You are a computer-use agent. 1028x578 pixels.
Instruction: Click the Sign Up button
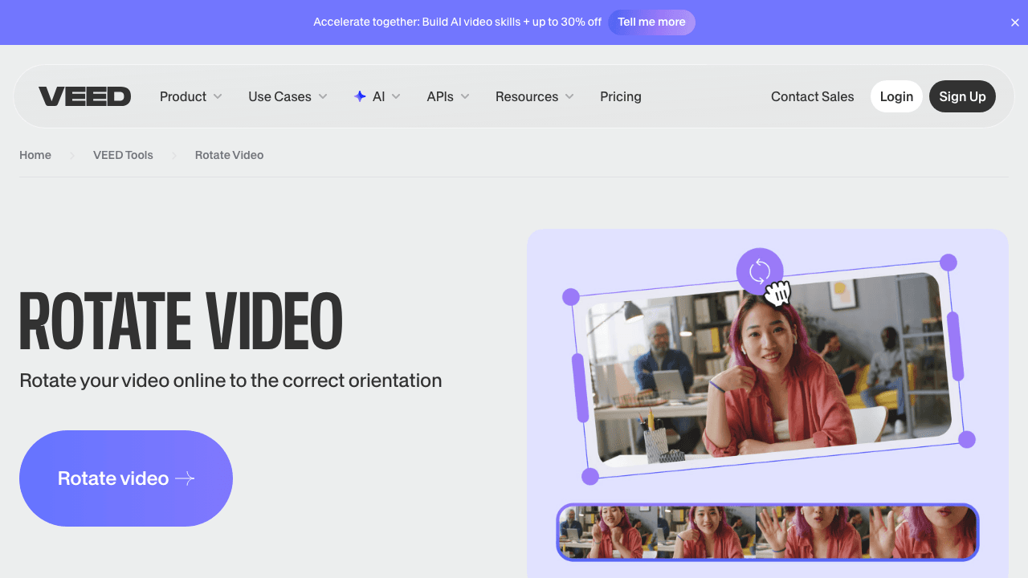[x=962, y=96]
